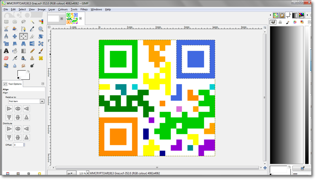The width and height of the screenshot is (316, 180).
Task: Select the Perspective Clone tool
Action: pyautogui.click(x=6, y=66)
